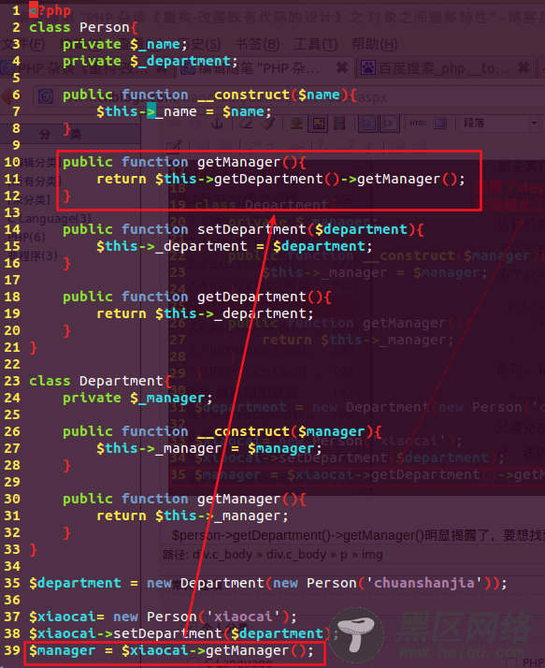Open the 文件(F) file menu in the browser
This screenshot has width=545, height=668.
click(x=22, y=44)
